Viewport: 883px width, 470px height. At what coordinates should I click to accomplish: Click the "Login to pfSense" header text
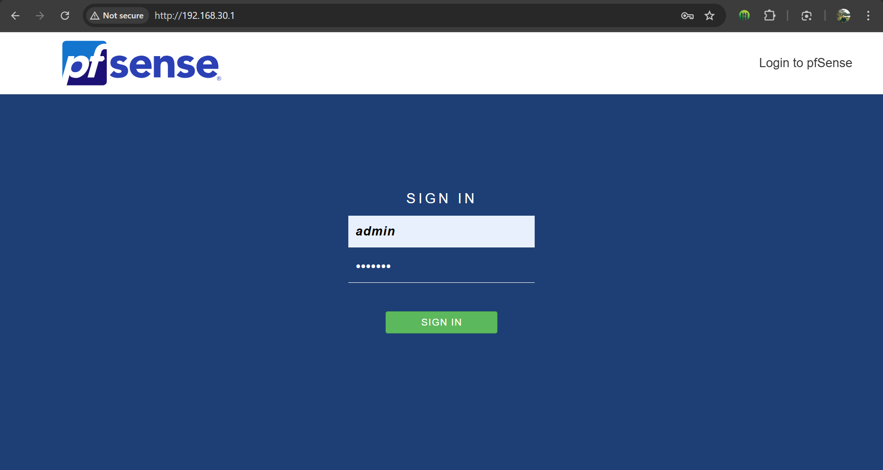click(805, 63)
